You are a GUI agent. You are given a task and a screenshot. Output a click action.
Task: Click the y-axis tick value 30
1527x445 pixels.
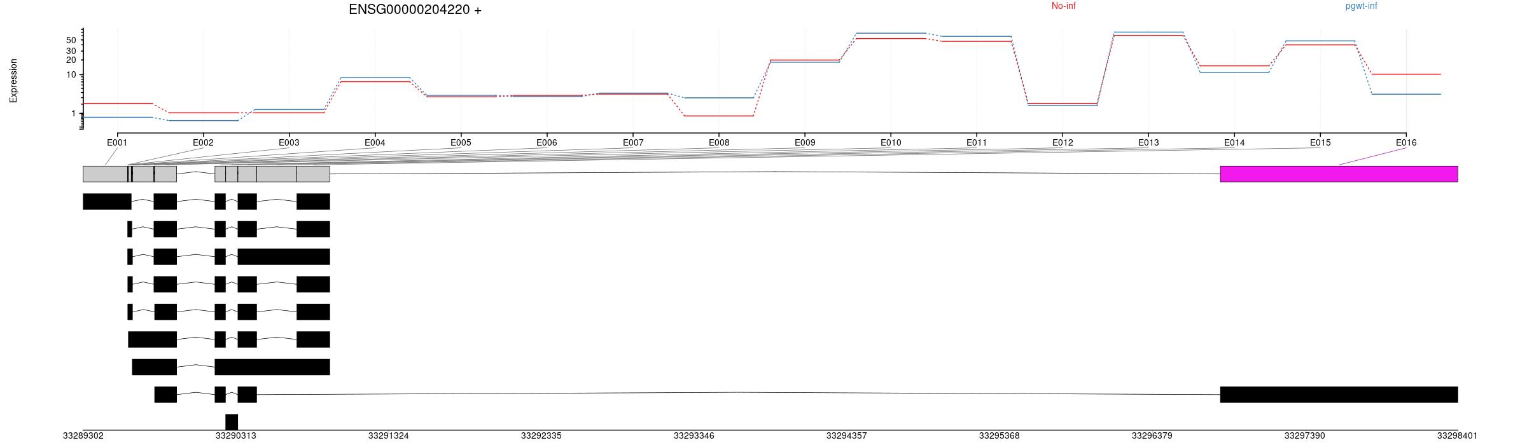71,51
